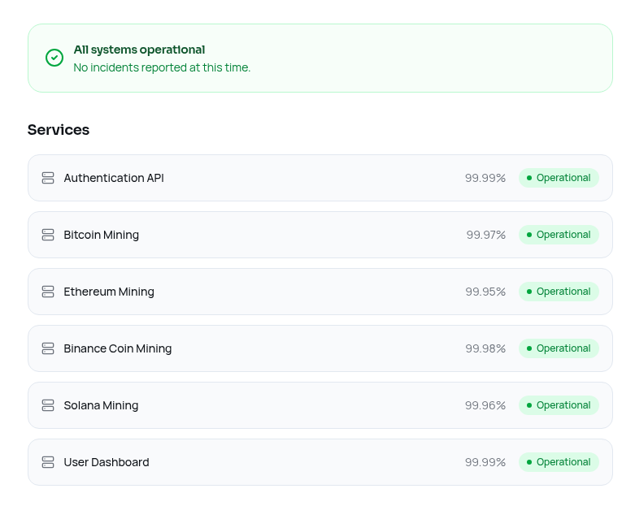Click the 99.99% uptime for User Dashboard
635x506 pixels.
[485, 462]
